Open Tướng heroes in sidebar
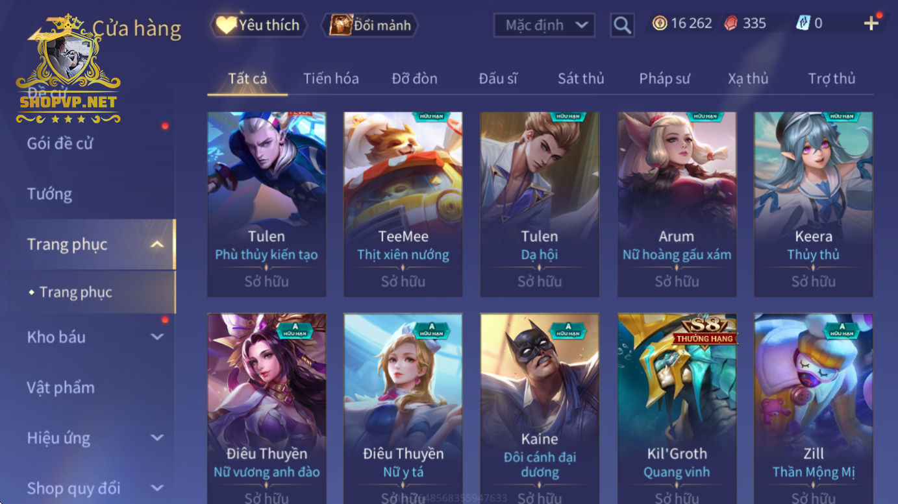 [49, 194]
